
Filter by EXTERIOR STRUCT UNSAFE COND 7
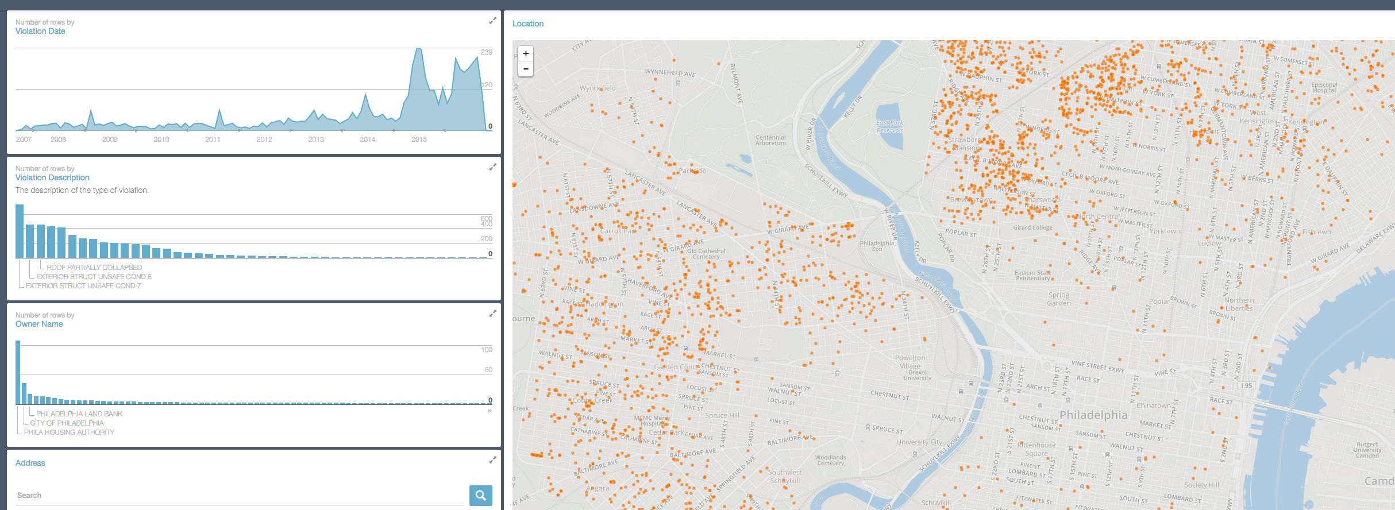pyautogui.click(x=83, y=286)
